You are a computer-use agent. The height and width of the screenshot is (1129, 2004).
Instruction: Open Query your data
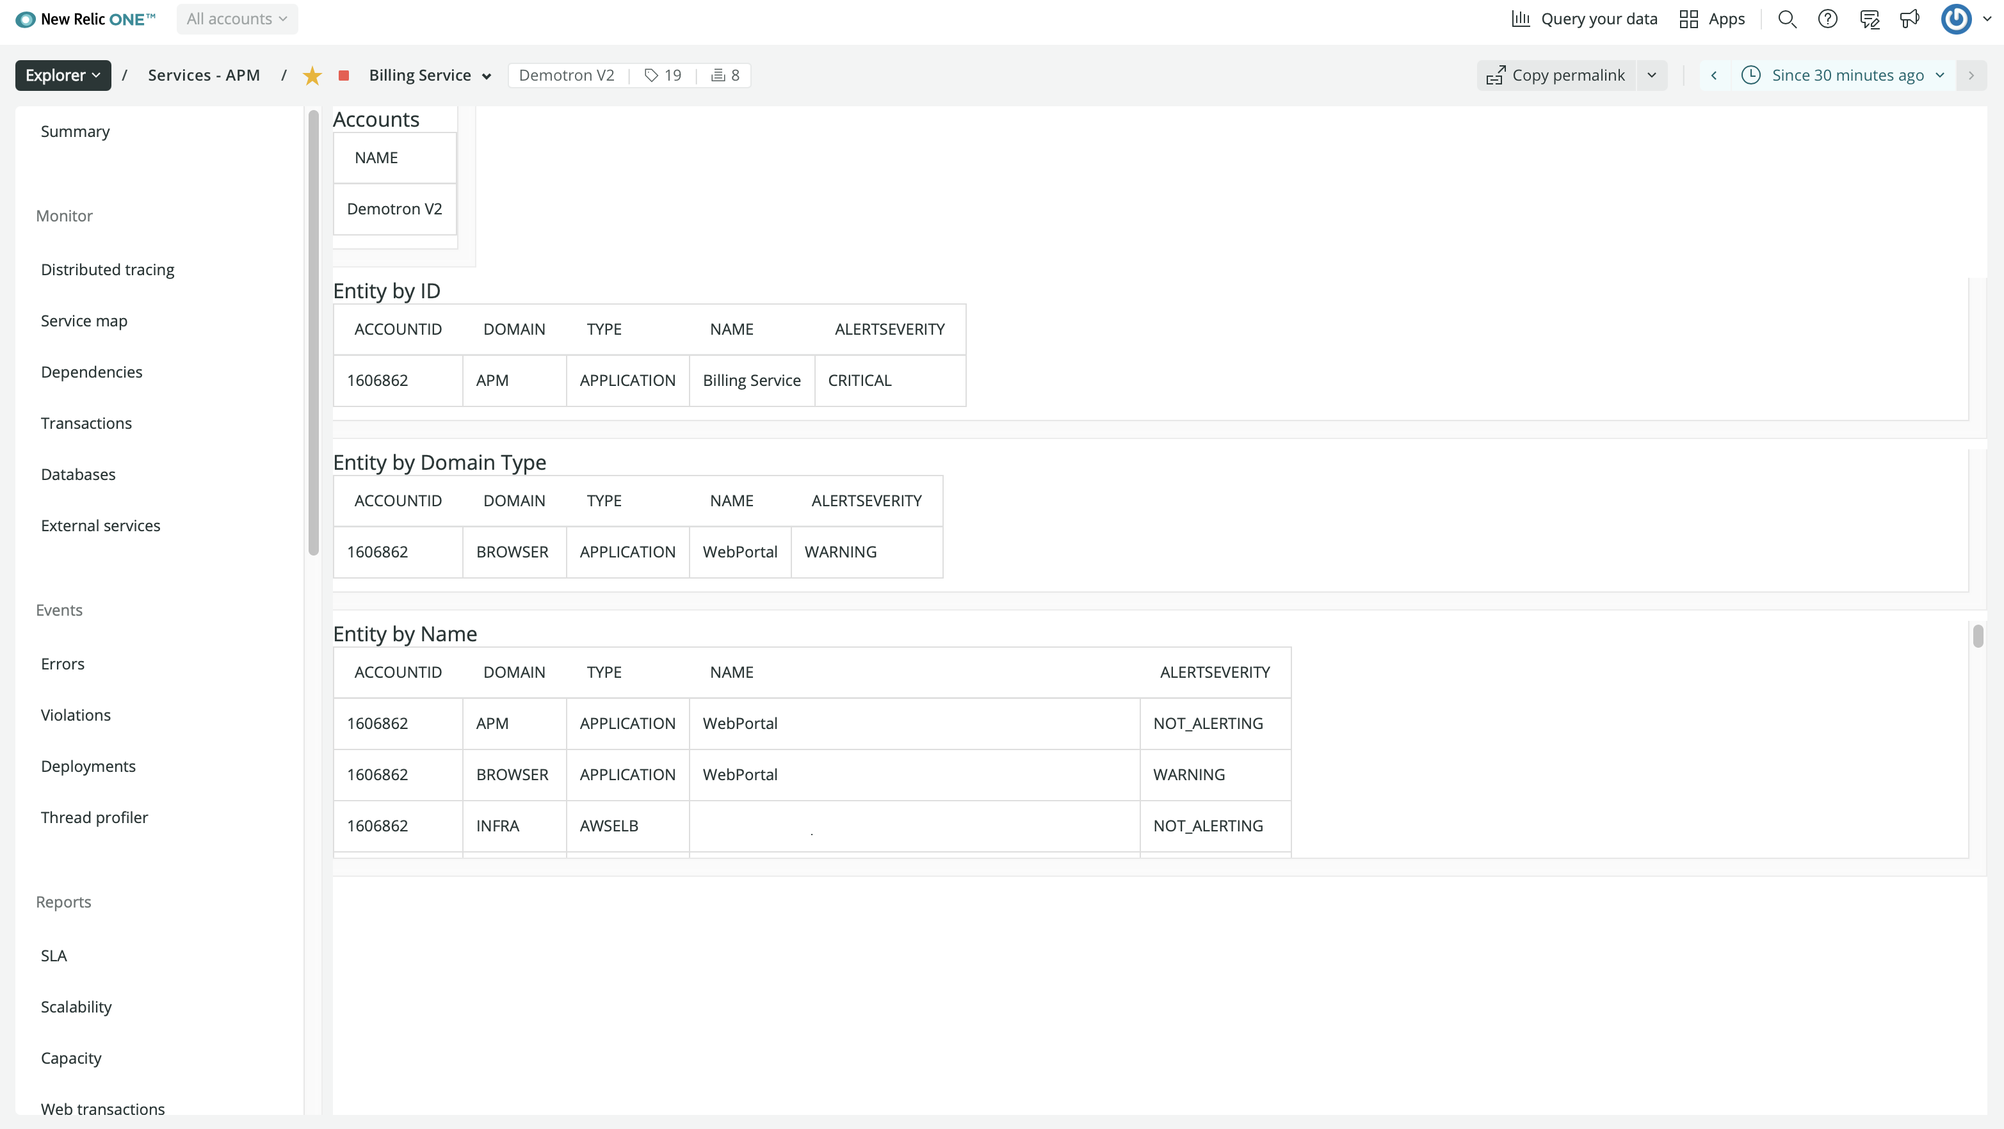tap(1584, 19)
